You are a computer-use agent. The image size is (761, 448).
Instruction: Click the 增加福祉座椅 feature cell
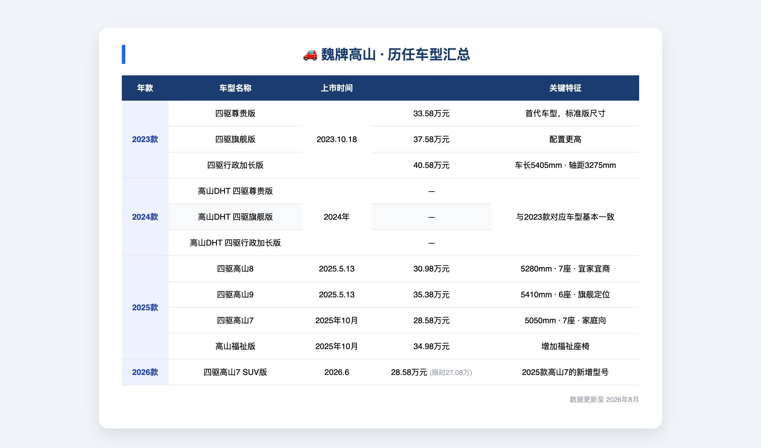click(565, 346)
